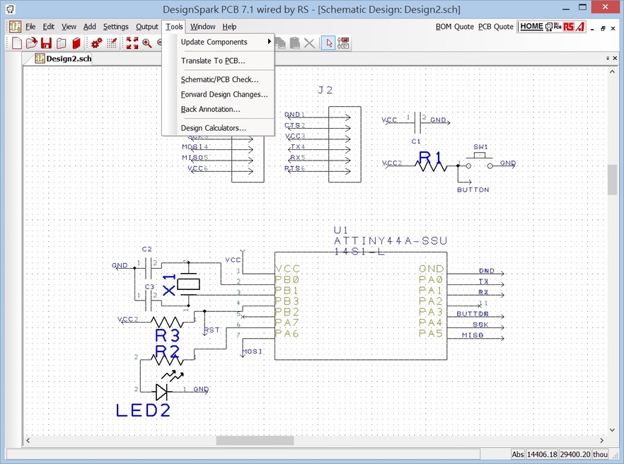The height and width of the screenshot is (464, 624).
Task: Open the Settings menu
Action: (x=116, y=27)
